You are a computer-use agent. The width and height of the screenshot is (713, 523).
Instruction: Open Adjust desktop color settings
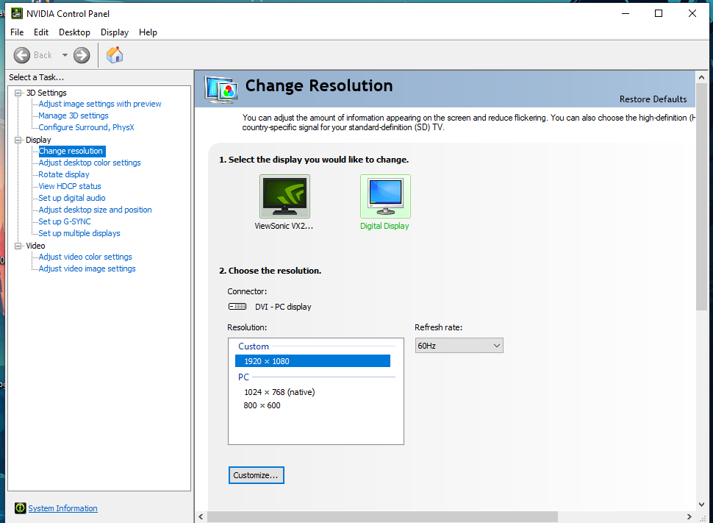[90, 163]
